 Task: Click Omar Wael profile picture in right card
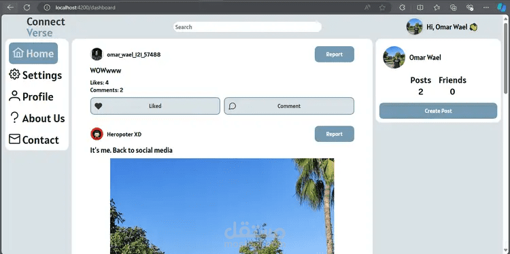click(x=394, y=57)
